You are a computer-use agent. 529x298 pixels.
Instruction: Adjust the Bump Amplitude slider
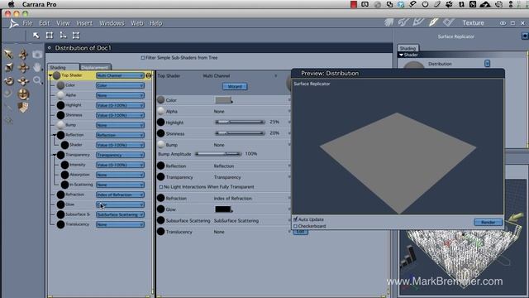tap(218, 154)
